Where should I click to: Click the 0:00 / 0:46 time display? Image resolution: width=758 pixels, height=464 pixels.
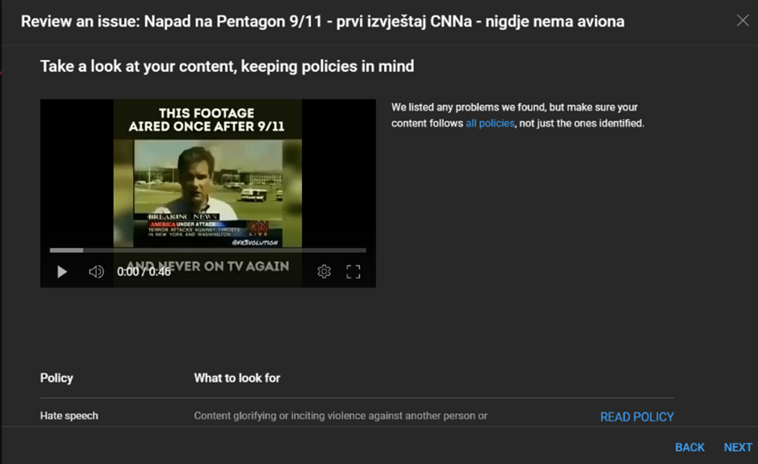(x=144, y=272)
